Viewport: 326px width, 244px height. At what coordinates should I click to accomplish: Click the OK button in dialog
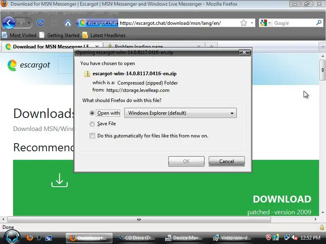tap(186, 161)
